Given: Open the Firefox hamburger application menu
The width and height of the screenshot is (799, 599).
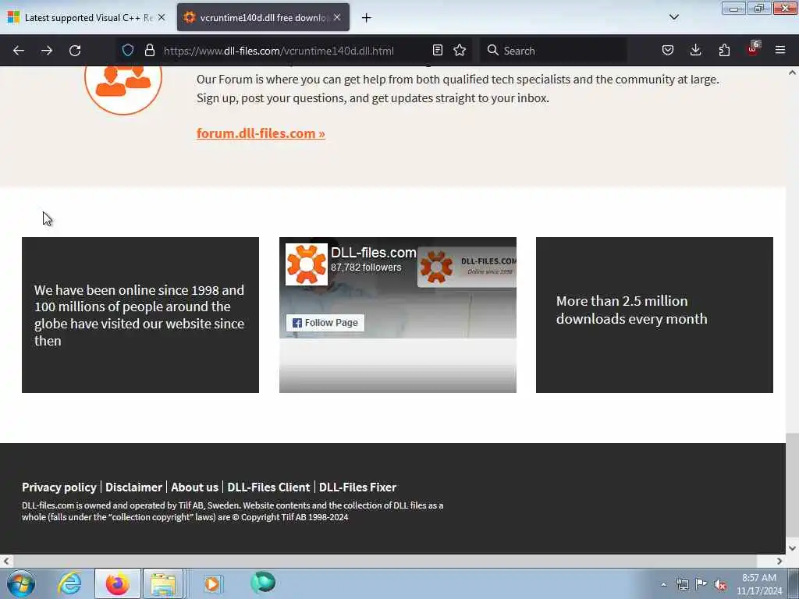Looking at the screenshot, I should (x=780, y=50).
